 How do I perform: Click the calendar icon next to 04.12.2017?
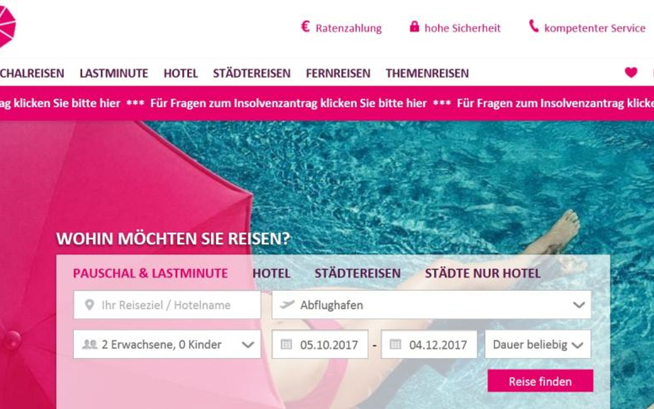(x=395, y=344)
